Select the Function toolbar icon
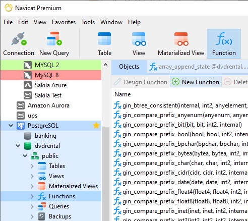 [x=224, y=39]
